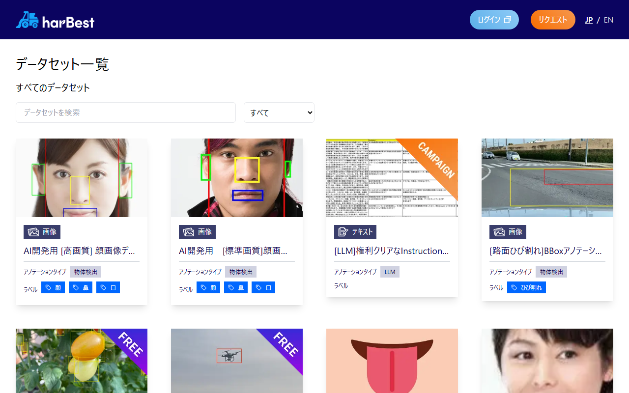The width and height of the screenshot is (629, 393).
Task: Click the 物体検出 annotation tag on second card
Action: [241, 272]
